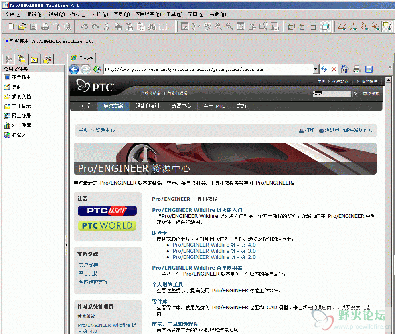This screenshot has height=334, width=395.
Task: Open the 解决方案 tab on PTC site
Action: click(113, 106)
